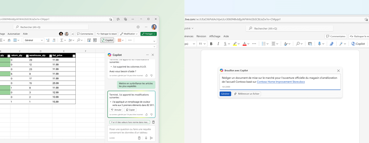
Task: Click Référencer un fichier button
Action: (x=247, y=94)
